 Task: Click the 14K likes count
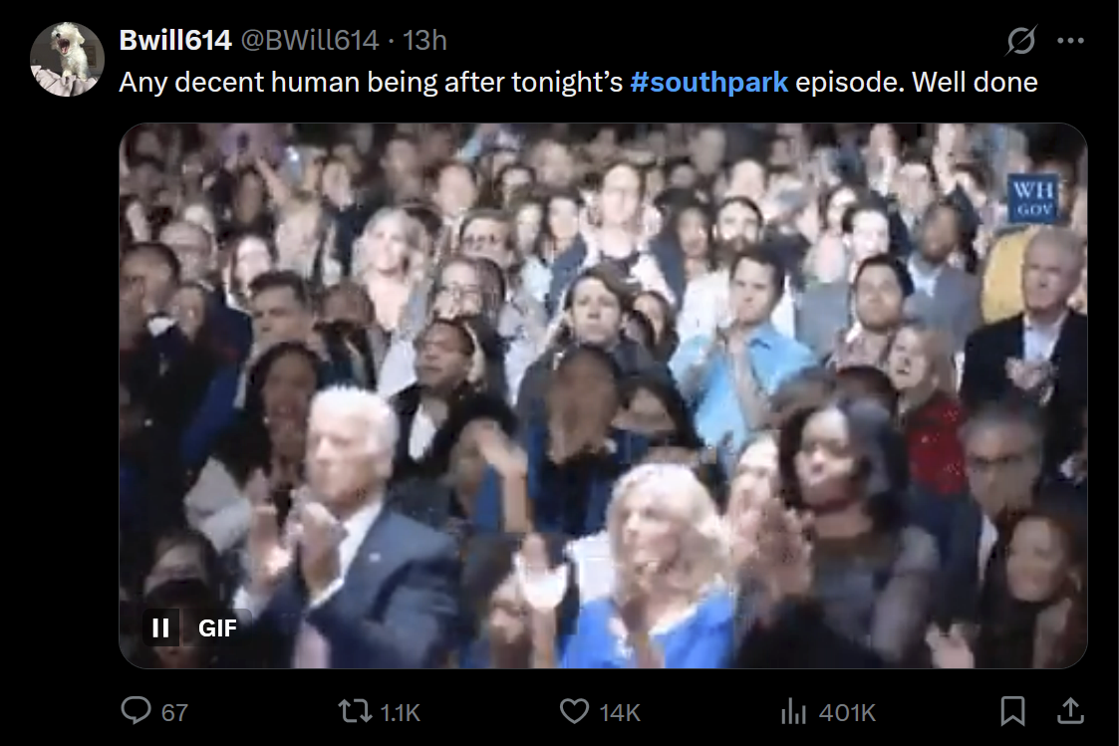[620, 712]
